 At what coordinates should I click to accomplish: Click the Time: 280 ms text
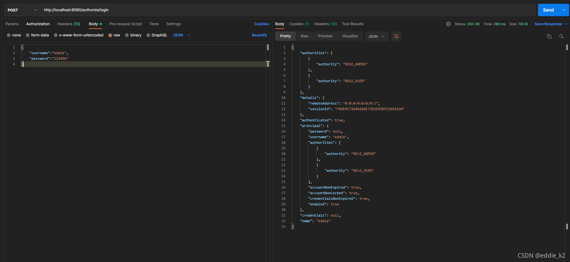[494, 24]
